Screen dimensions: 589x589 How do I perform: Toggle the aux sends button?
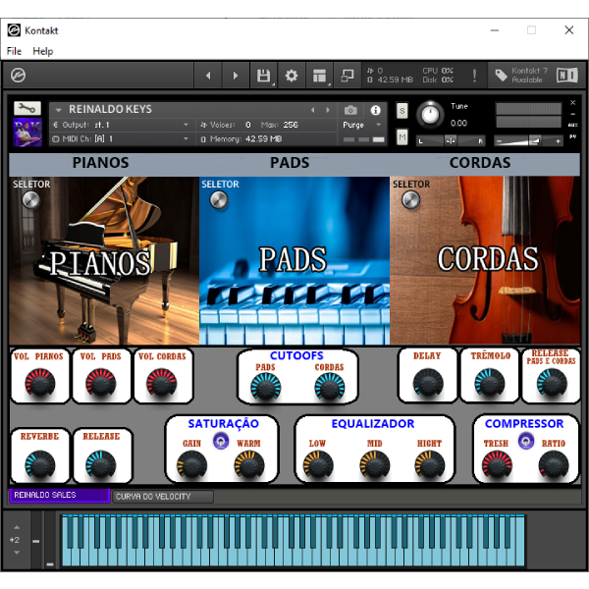tap(573, 125)
